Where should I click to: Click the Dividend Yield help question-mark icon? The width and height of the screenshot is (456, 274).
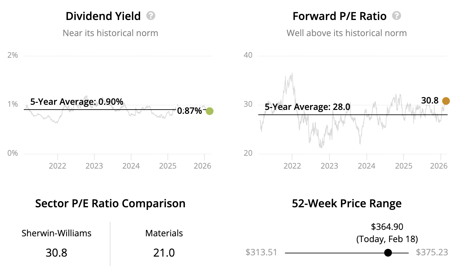151,16
